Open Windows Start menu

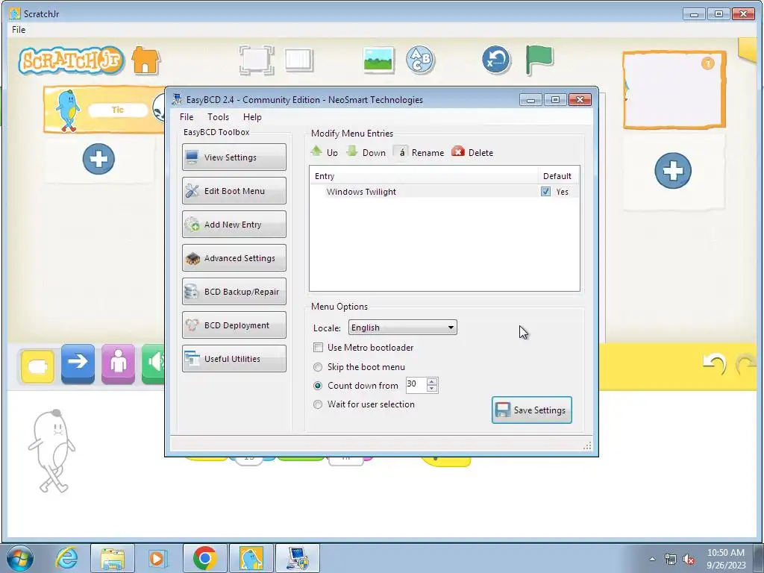tap(20, 558)
